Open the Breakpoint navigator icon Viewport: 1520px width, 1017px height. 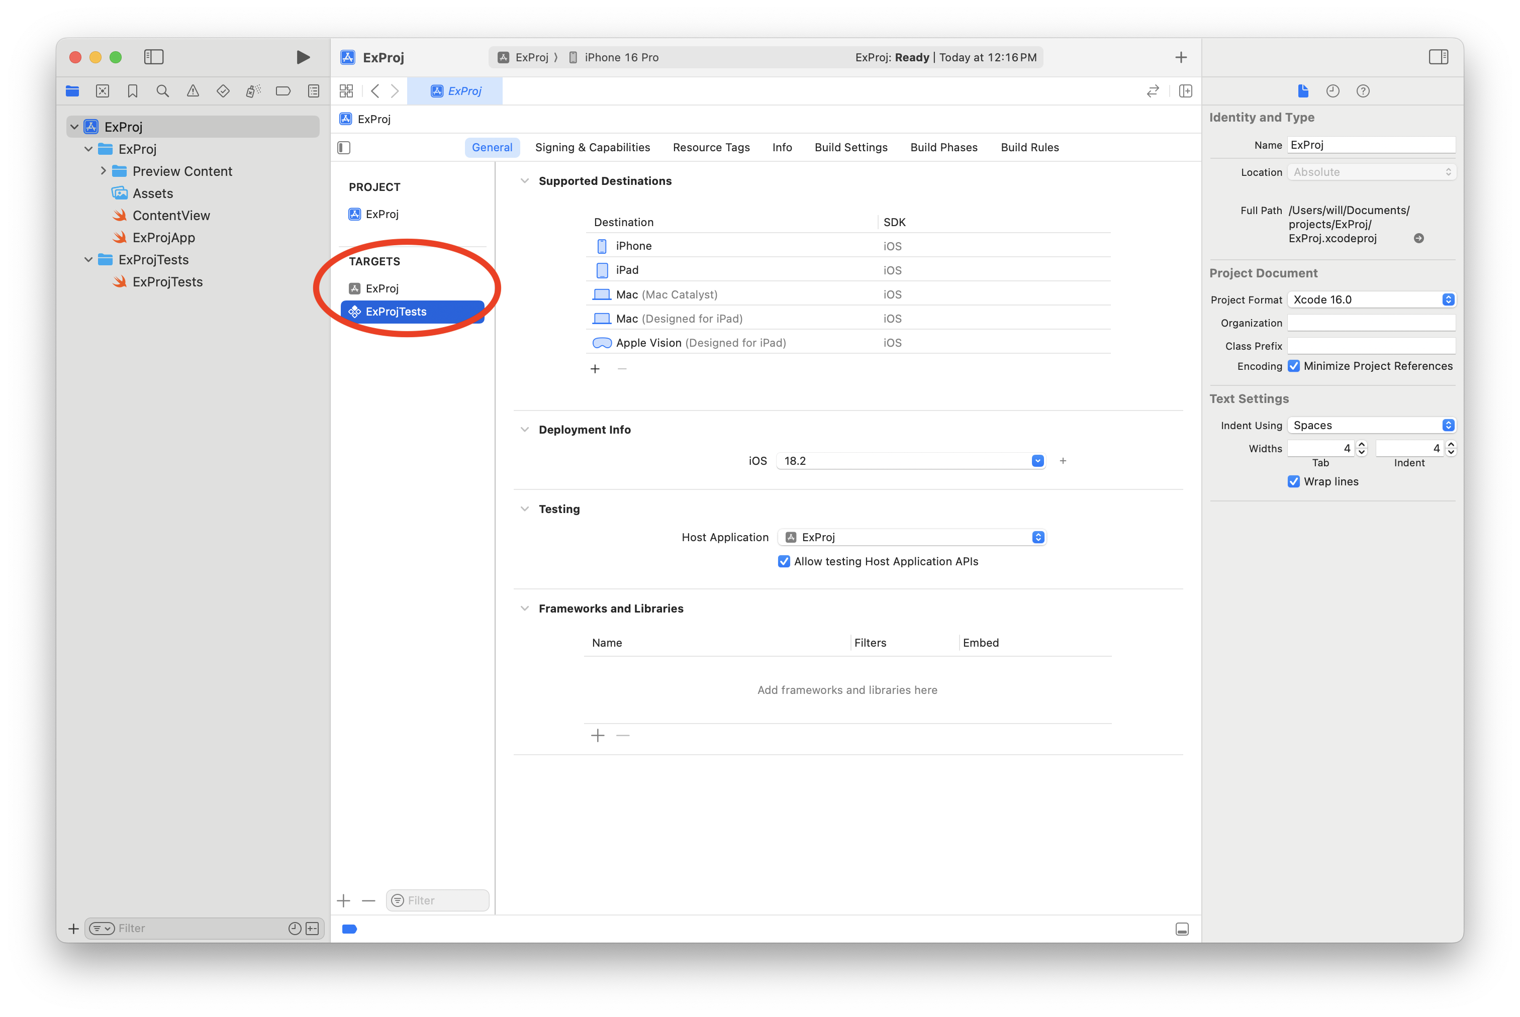(283, 91)
